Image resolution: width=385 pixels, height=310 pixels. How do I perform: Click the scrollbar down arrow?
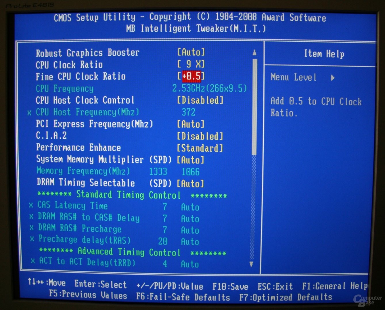point(251,264)
